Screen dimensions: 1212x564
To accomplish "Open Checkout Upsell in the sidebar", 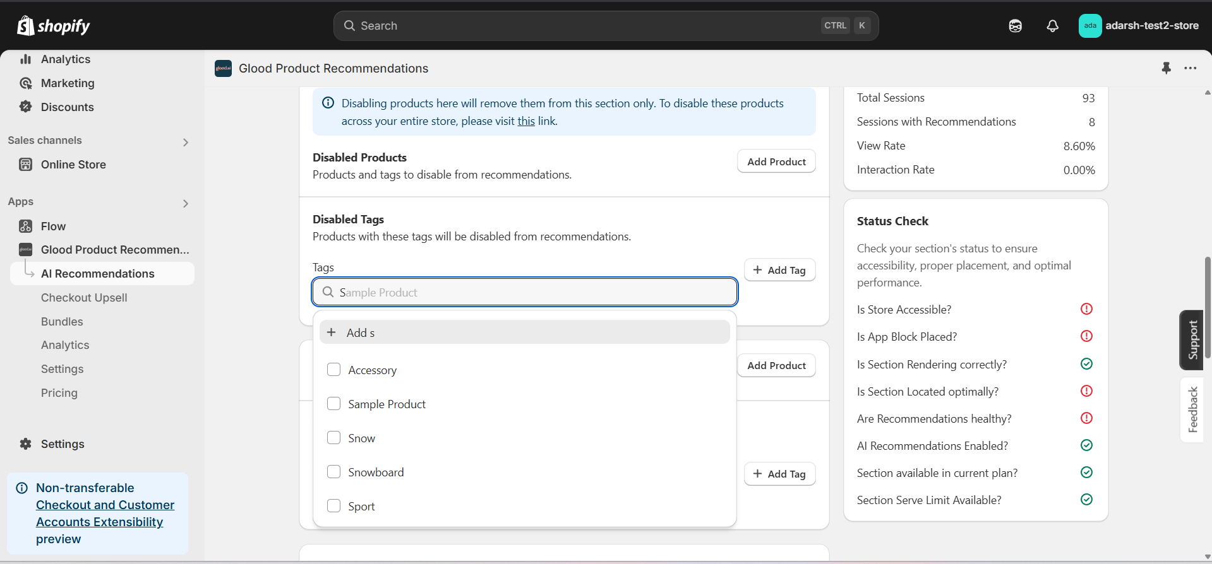I will pyautogui.click(x=84, y=298).
